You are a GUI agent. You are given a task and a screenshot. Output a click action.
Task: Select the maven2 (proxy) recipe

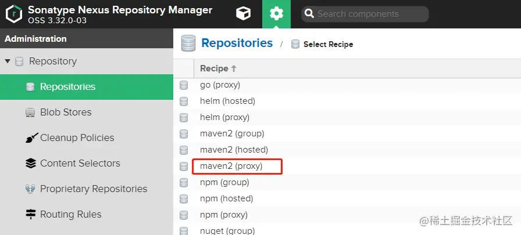click(231, 166)
